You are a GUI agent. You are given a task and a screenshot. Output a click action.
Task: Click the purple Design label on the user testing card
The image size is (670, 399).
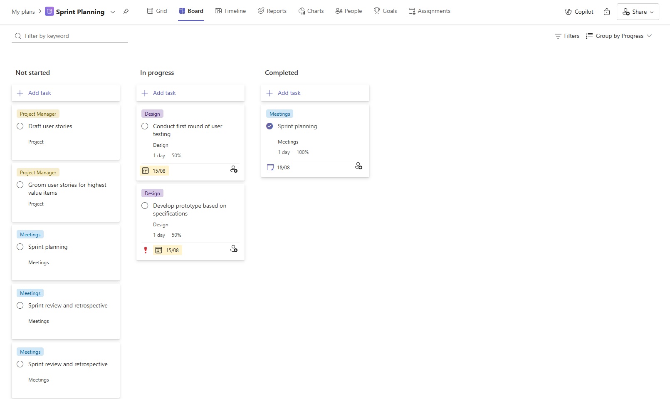coord(152,114)
